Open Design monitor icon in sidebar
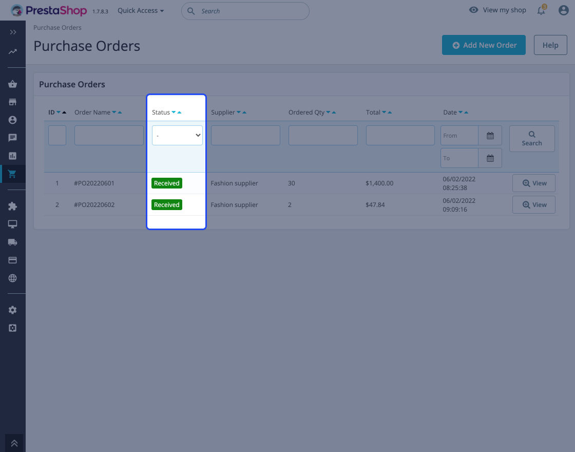 (x=12, y=224)
